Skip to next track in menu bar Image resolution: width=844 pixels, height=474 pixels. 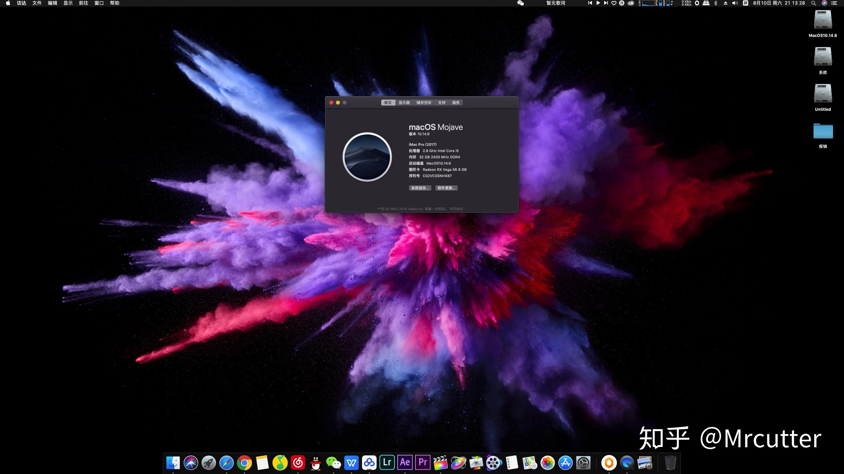point(606,3)
